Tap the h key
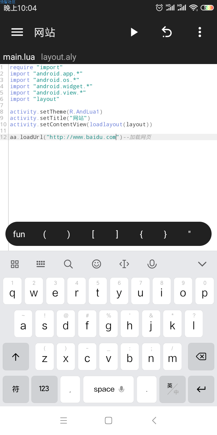 (x=130, y=324)
